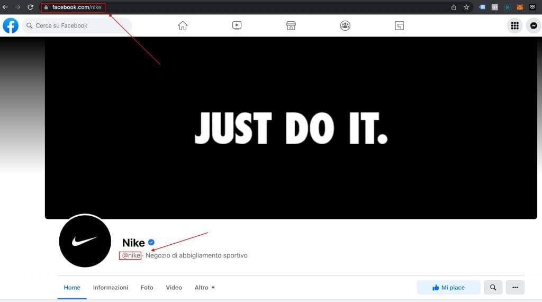
Task: Click the Facebook logo icon
Action: point(11,25)
